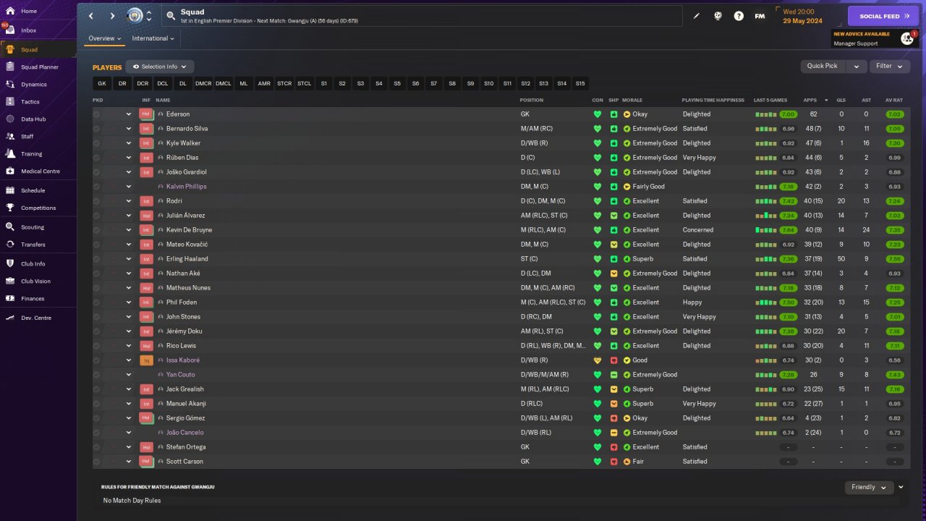The width and height of the screenshot is (926, 521).
Task: Go back with the left arrow
Action: pyautogui.click(x=91, y=16)
